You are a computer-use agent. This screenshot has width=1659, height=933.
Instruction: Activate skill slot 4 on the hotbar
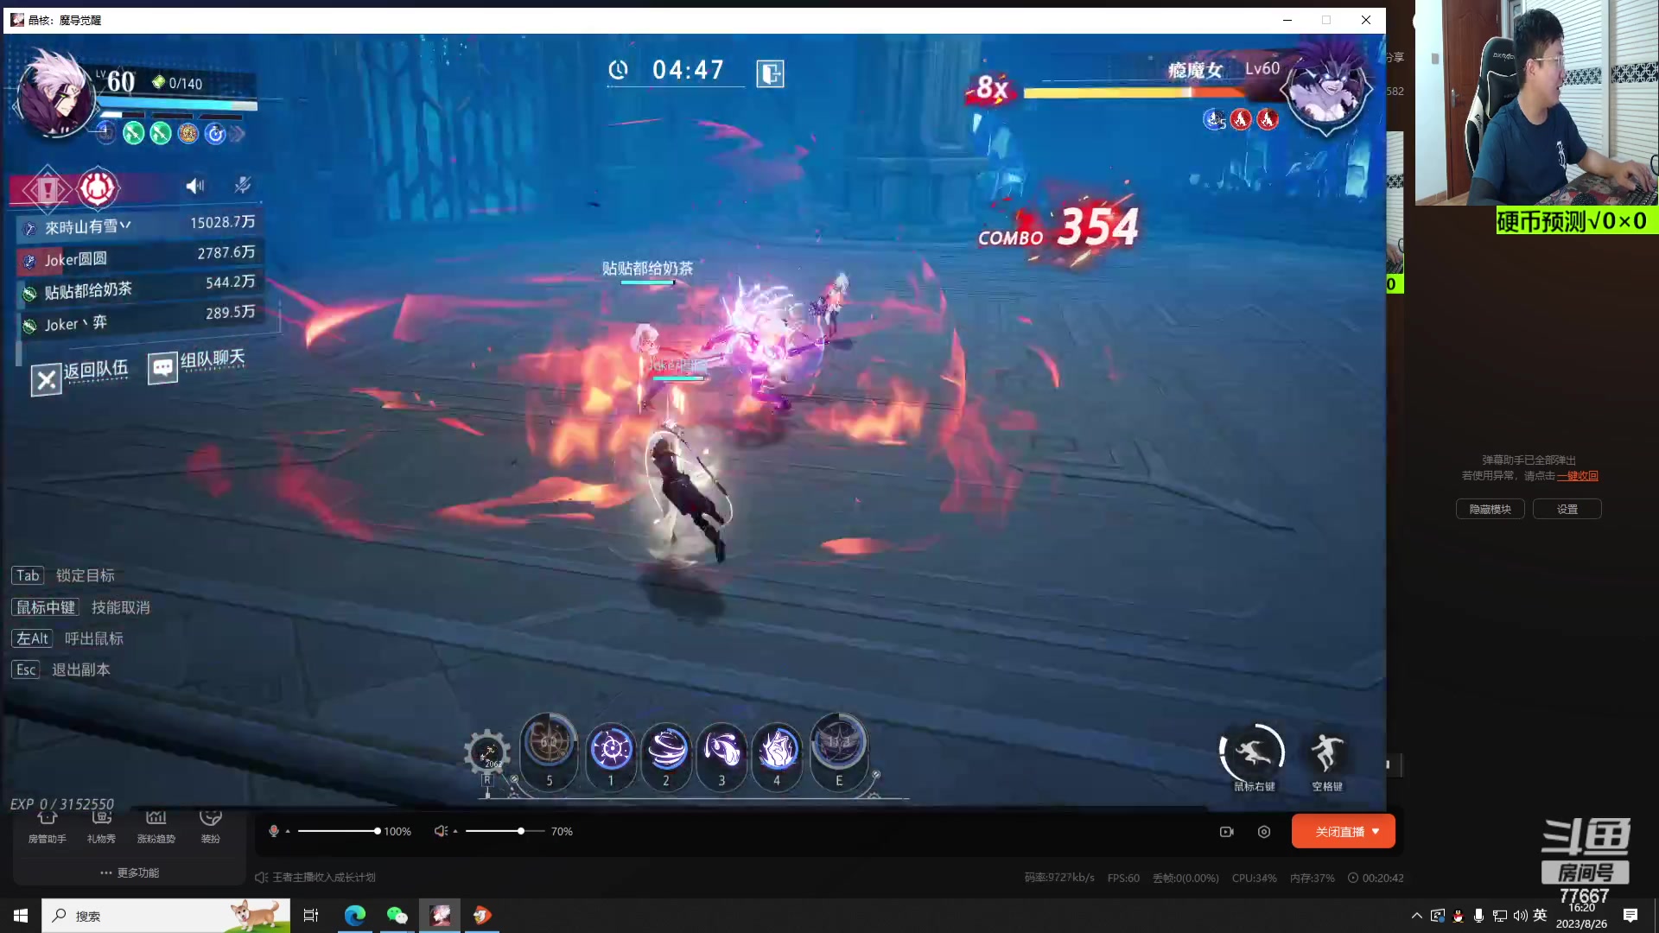tap(777, 748)
